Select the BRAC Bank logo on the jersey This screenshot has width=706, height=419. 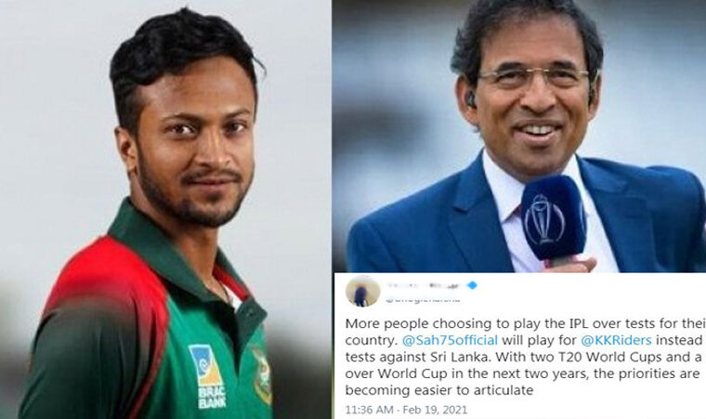pos(207,376)
